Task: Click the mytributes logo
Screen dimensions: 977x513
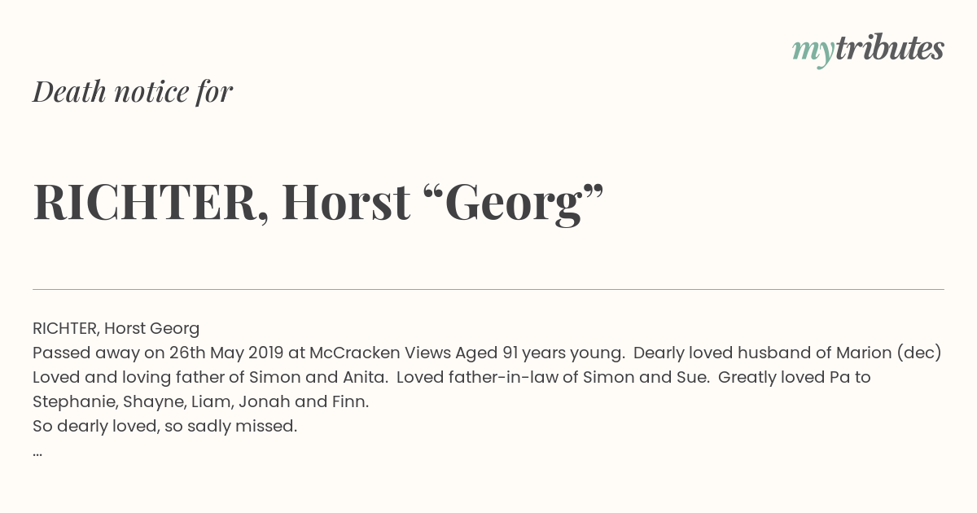Action: (x=868, y=50)
